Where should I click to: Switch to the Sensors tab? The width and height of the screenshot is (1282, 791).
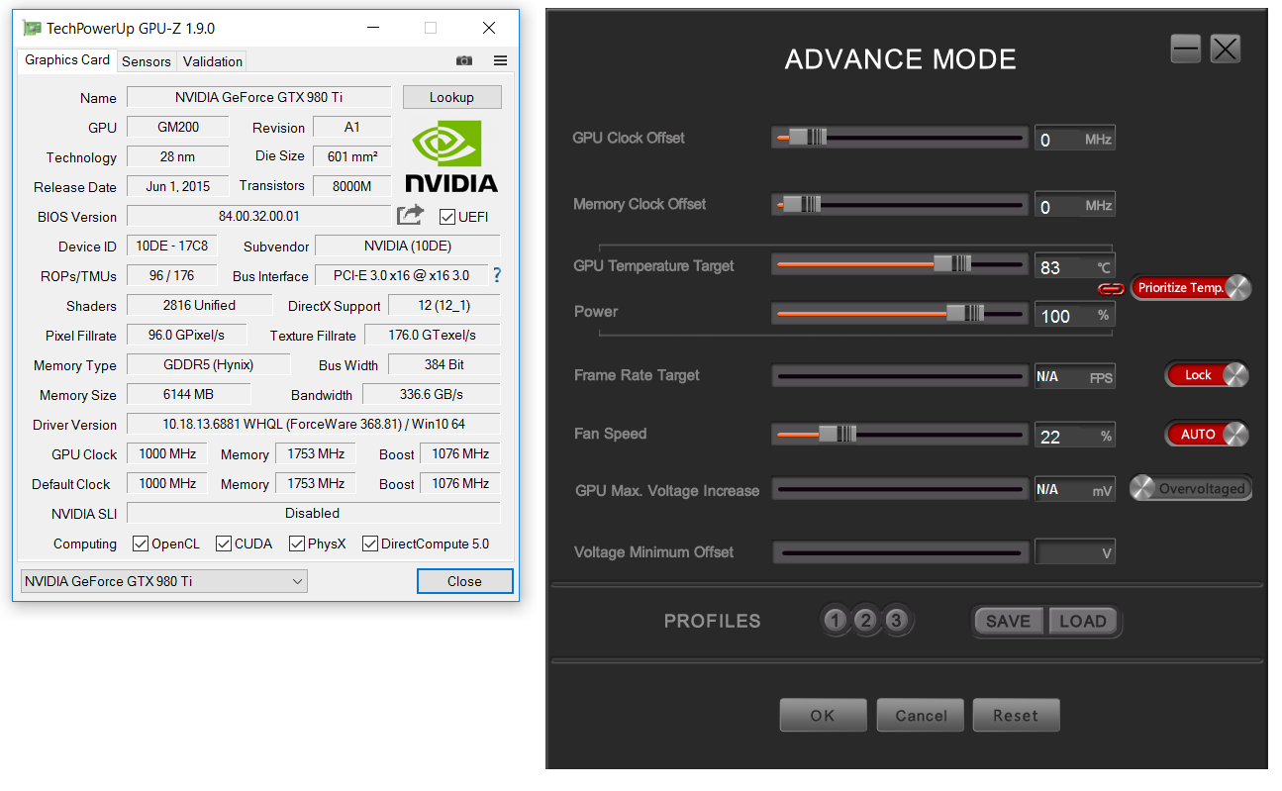tap(147, 61)
